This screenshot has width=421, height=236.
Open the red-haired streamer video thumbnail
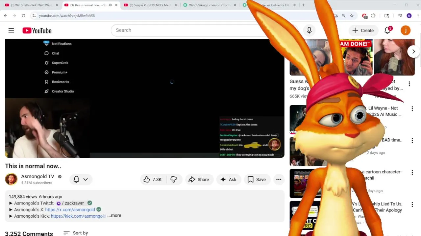pyautogui.click(x=394, y=57)
